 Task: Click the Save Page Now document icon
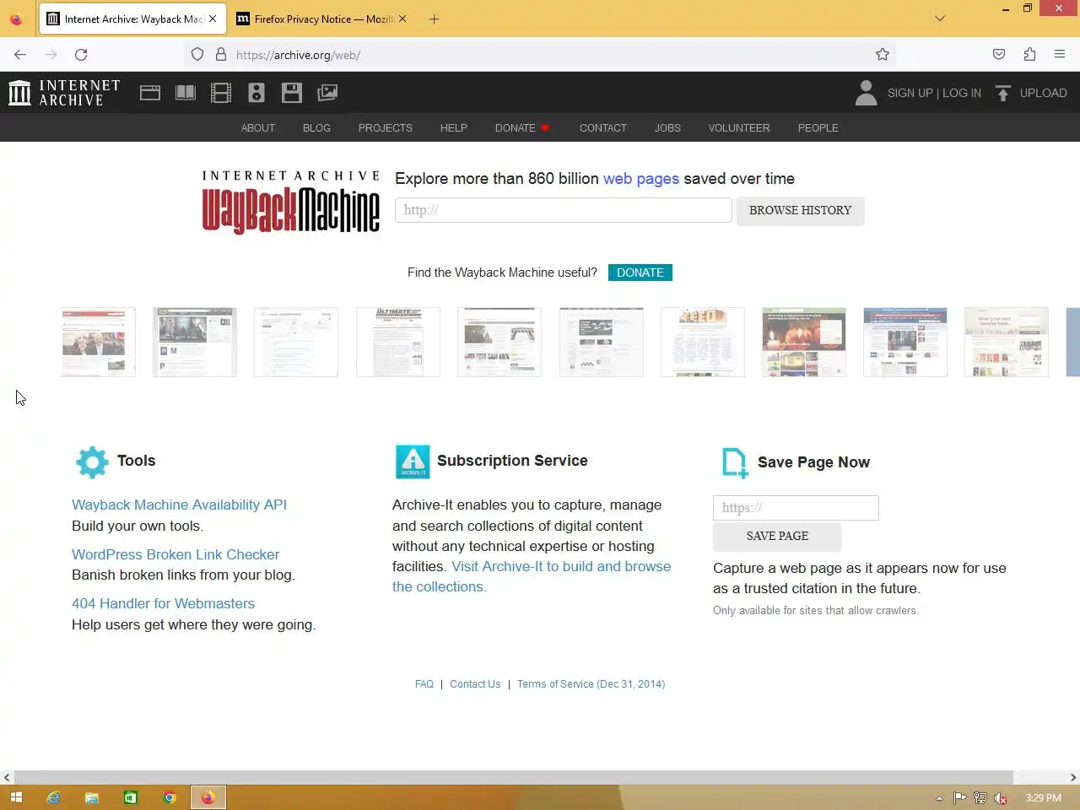(735, 463)
